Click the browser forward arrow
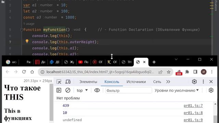The image size is (219, 123). (16, 72)
